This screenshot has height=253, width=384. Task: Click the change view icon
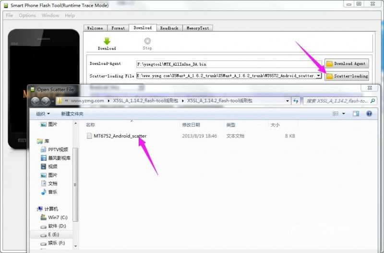(335, 113)
